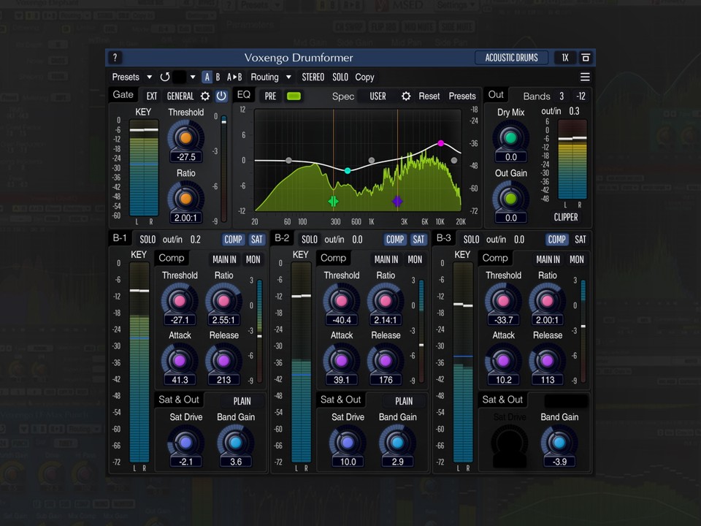Adjust B-3 compressor Ratio knob

pyautogui.click(x=547, y=300)
